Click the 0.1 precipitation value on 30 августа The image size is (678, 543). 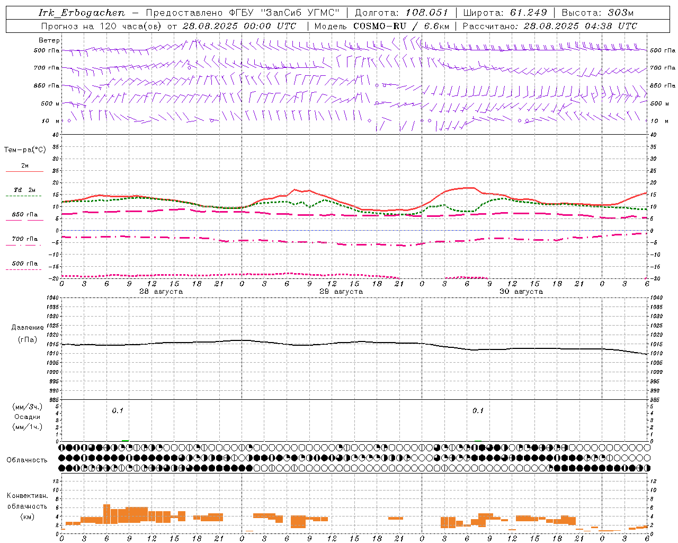[478, 410]
